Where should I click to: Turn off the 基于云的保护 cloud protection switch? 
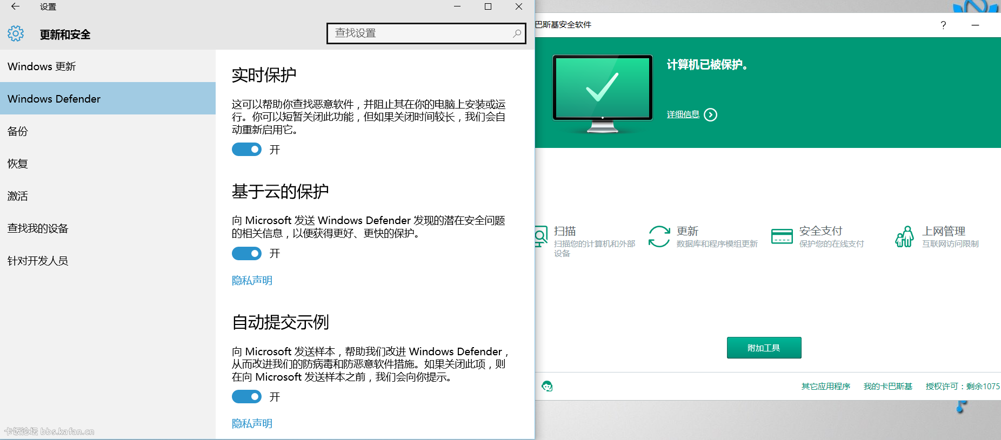click(246, 253)
